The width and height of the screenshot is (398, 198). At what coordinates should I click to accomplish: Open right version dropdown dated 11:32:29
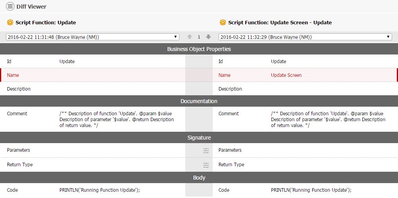(x=305, y=37)
